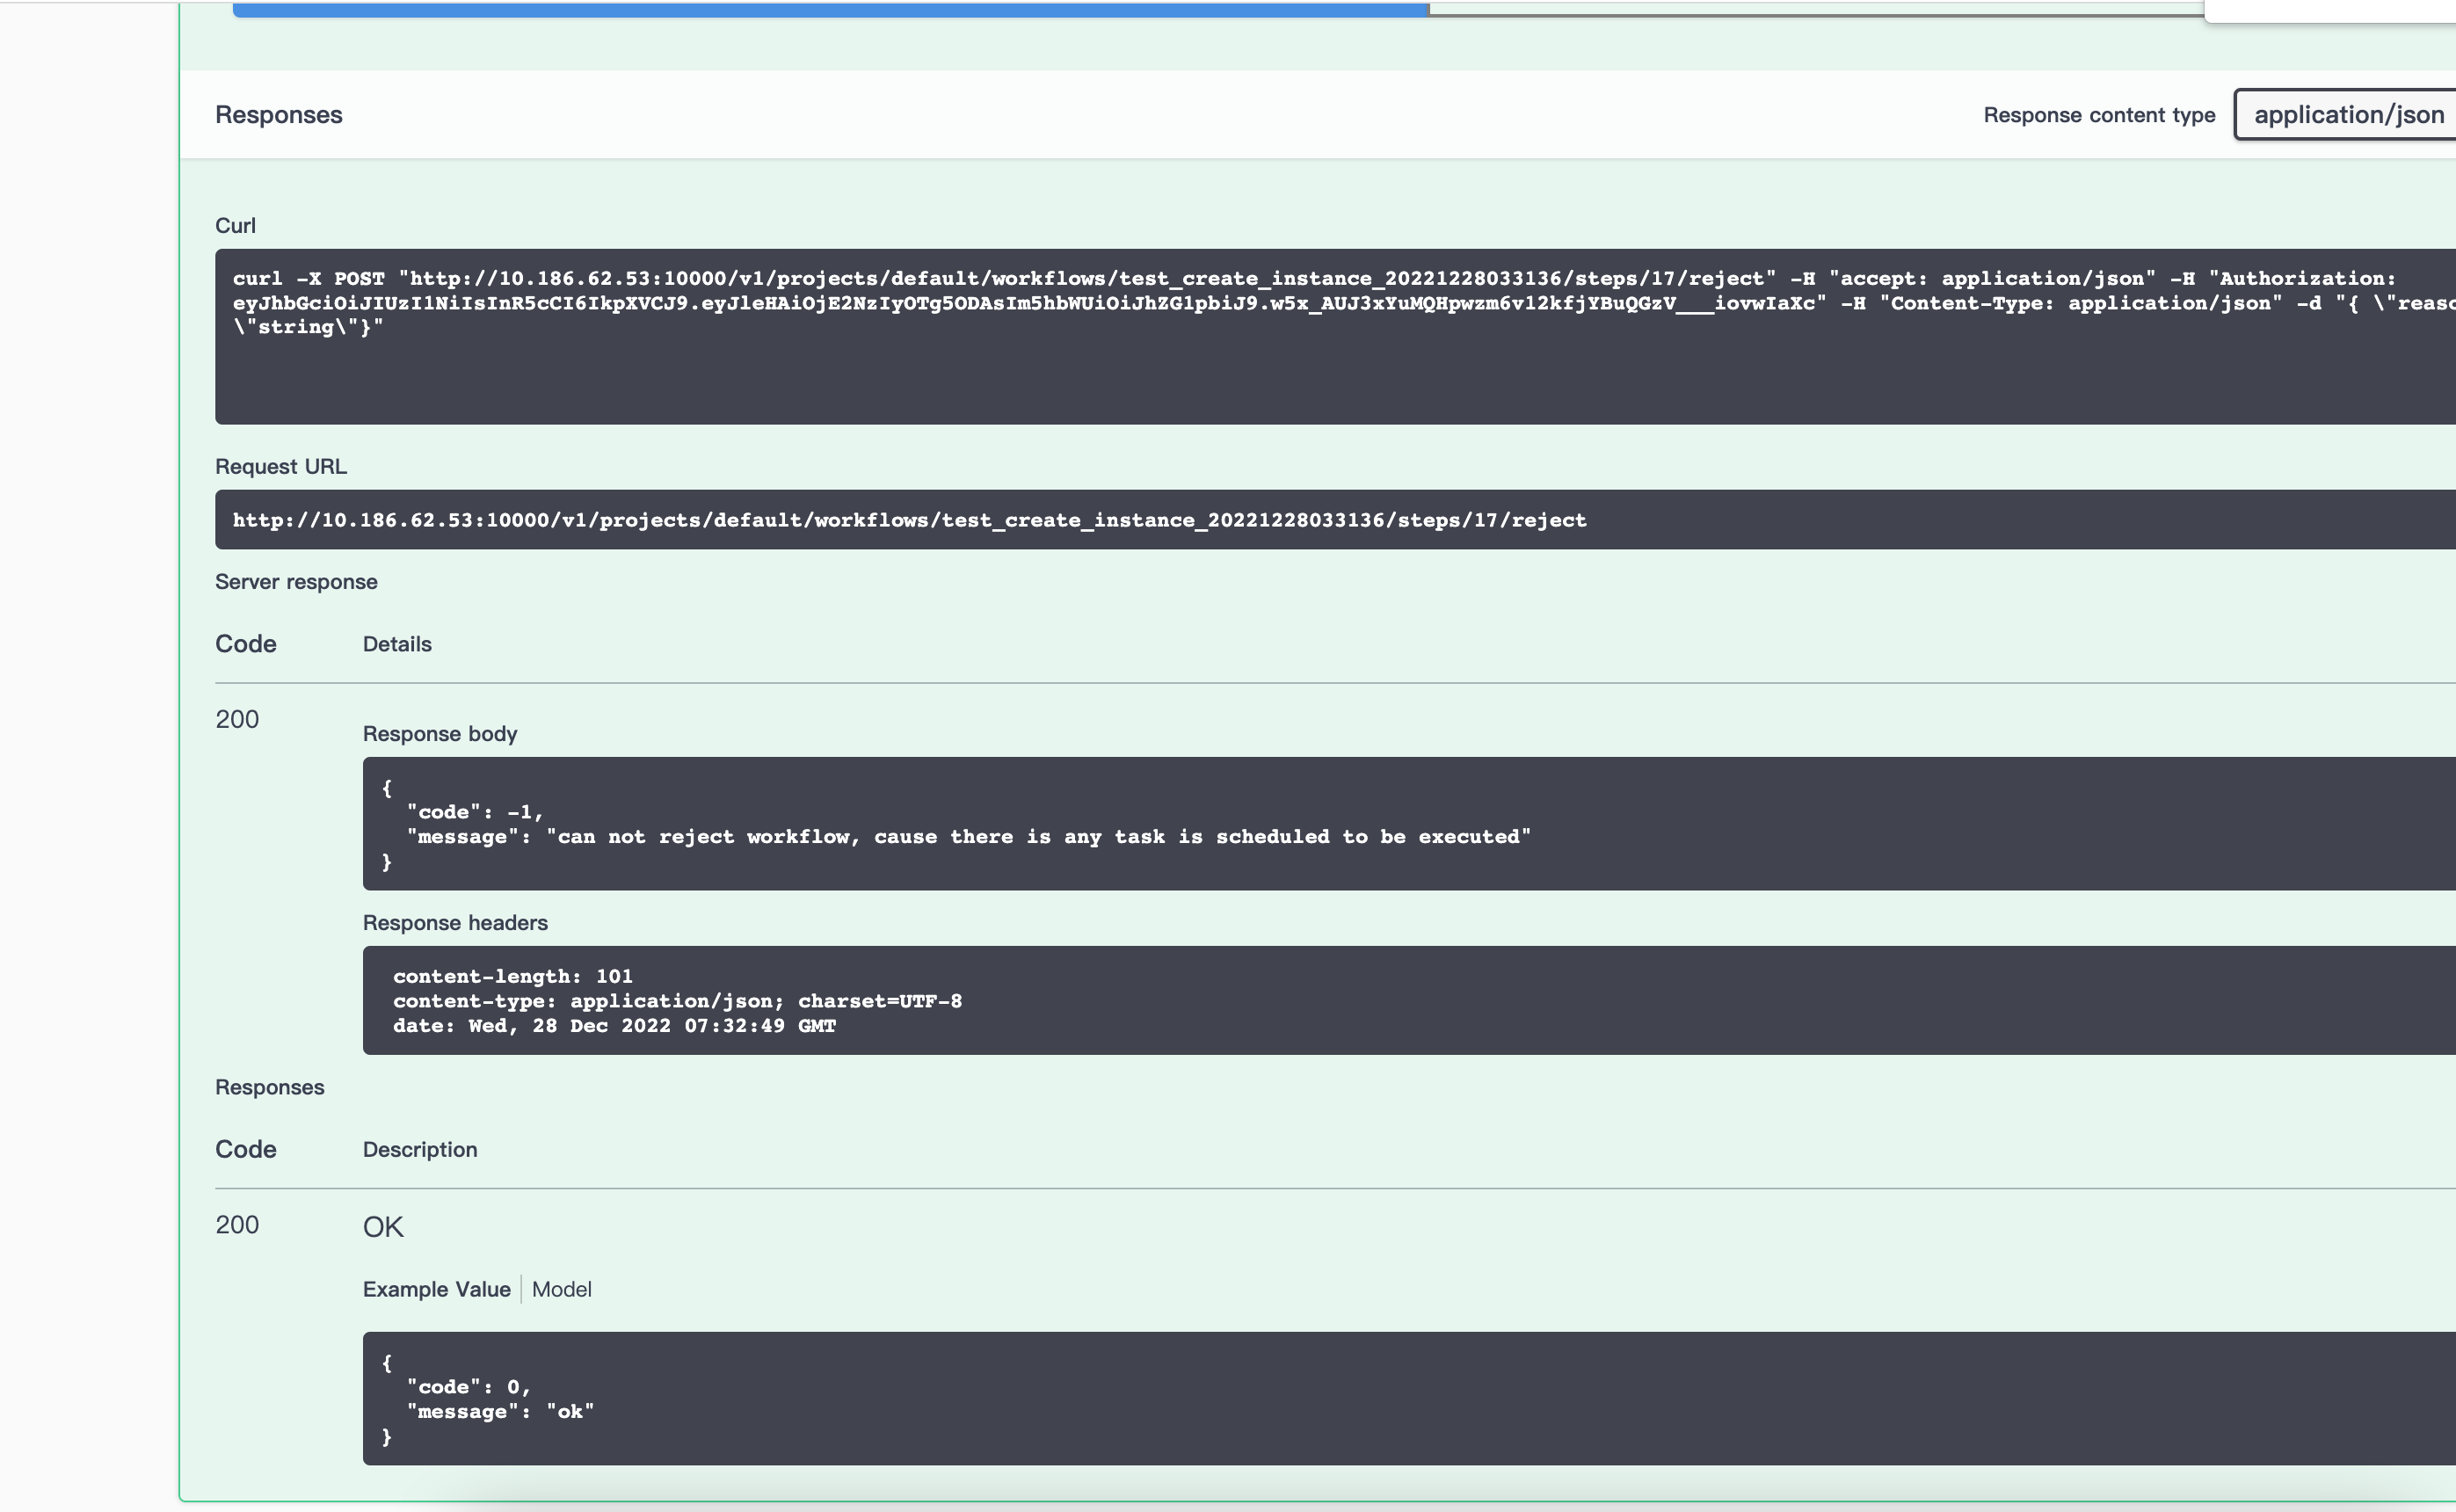Click the 200 server response code
2456x1512 pixels.
tap(236, 718)
